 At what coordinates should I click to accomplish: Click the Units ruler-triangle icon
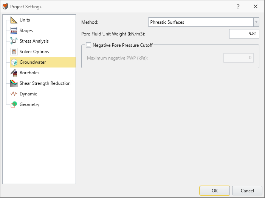(x=14, y=20)
